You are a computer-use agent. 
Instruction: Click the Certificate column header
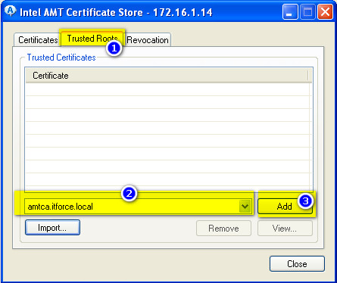point(167,76)
